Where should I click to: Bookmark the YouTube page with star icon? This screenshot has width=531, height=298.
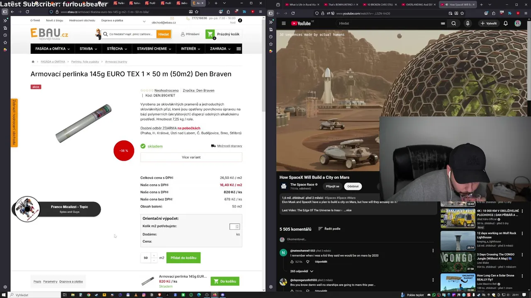[462, 13]
